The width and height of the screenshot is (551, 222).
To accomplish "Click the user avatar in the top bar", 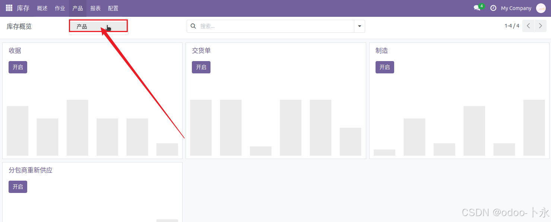I will pos(541,8).
